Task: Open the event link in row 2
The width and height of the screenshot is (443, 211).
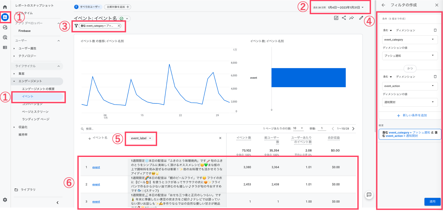Action: coord(96,184)
